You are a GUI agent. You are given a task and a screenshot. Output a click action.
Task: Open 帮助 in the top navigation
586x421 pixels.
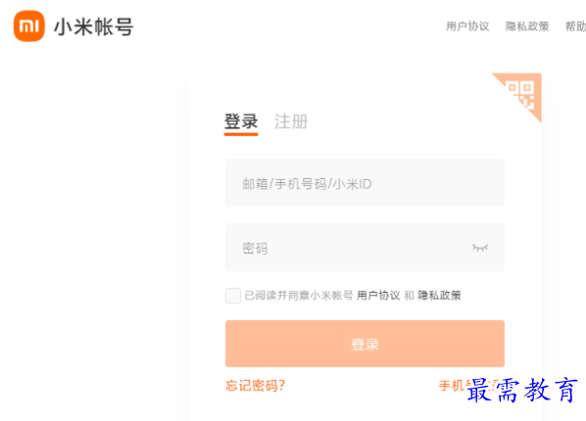[x=575, y=26]
